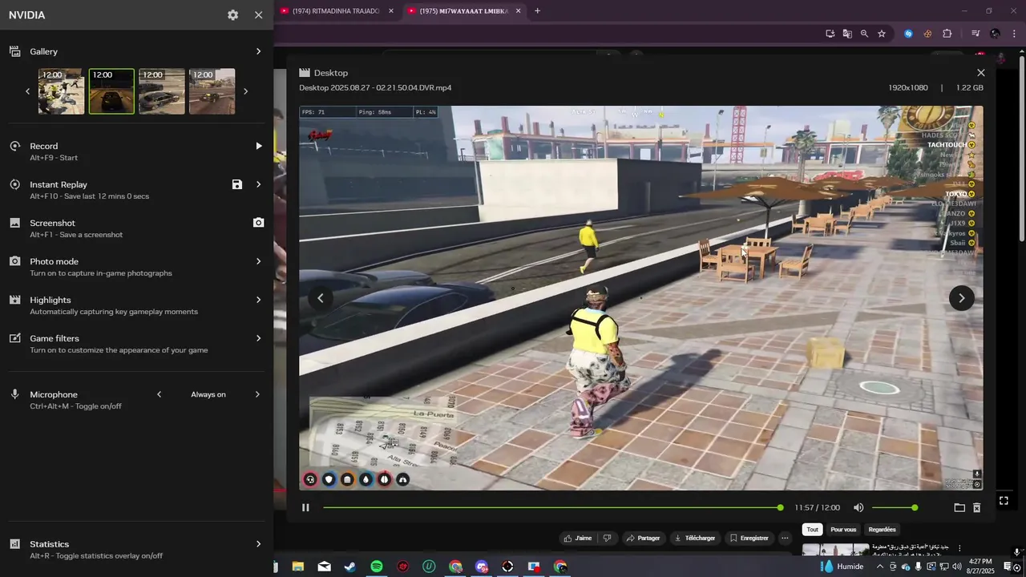
Task: Save Instant Replay using the disk icon
Action: click(237, 184)
